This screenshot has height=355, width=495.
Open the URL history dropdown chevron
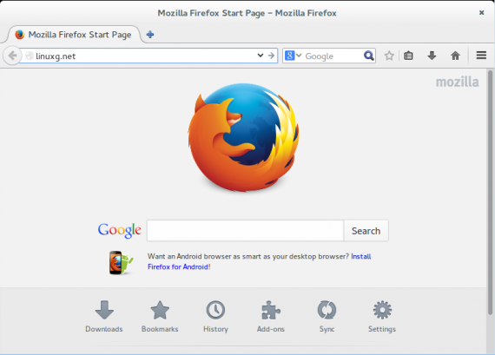tap(261, 56)
